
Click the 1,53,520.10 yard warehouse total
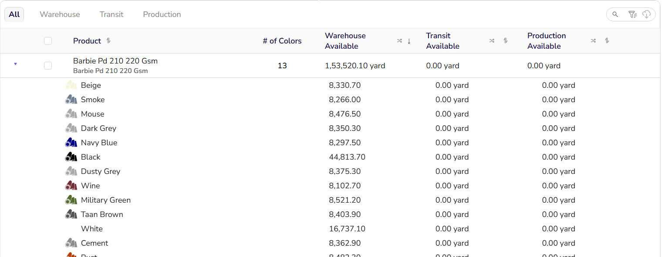[x=355, y=66]
